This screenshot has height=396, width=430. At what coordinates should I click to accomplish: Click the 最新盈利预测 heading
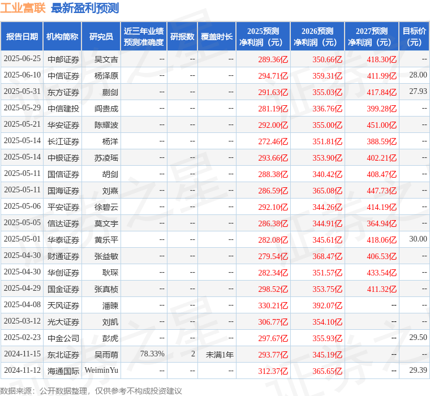(x=85, y=8)
